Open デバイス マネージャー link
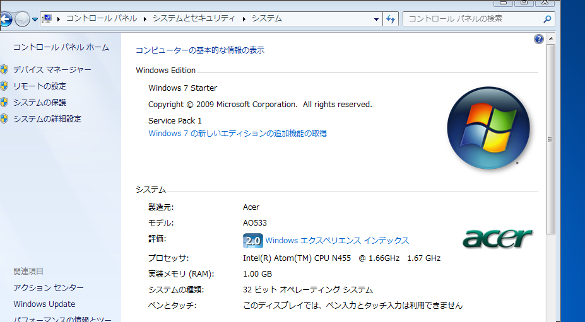 [x=52, y=70]
